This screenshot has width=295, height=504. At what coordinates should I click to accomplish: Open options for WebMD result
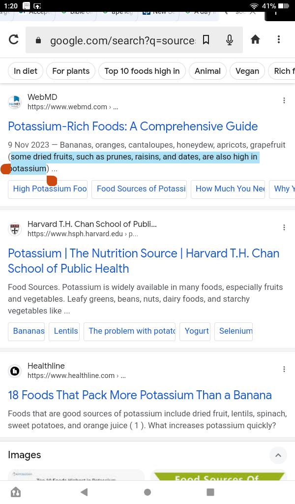[x=284, y=101]
